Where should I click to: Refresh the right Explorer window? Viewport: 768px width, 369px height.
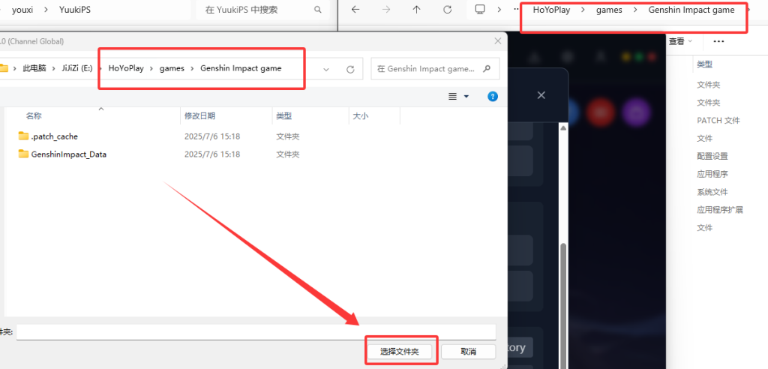pyautogui.click(x=447, y=9)
